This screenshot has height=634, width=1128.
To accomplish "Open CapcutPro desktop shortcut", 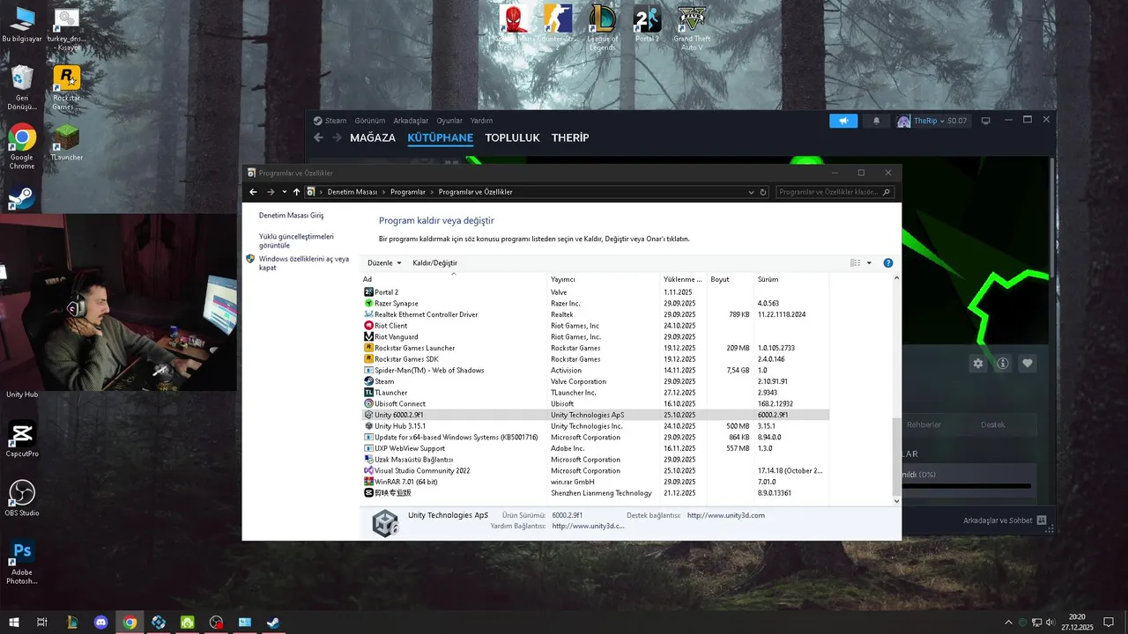I will pyautogui.click(x=22, y=439).
